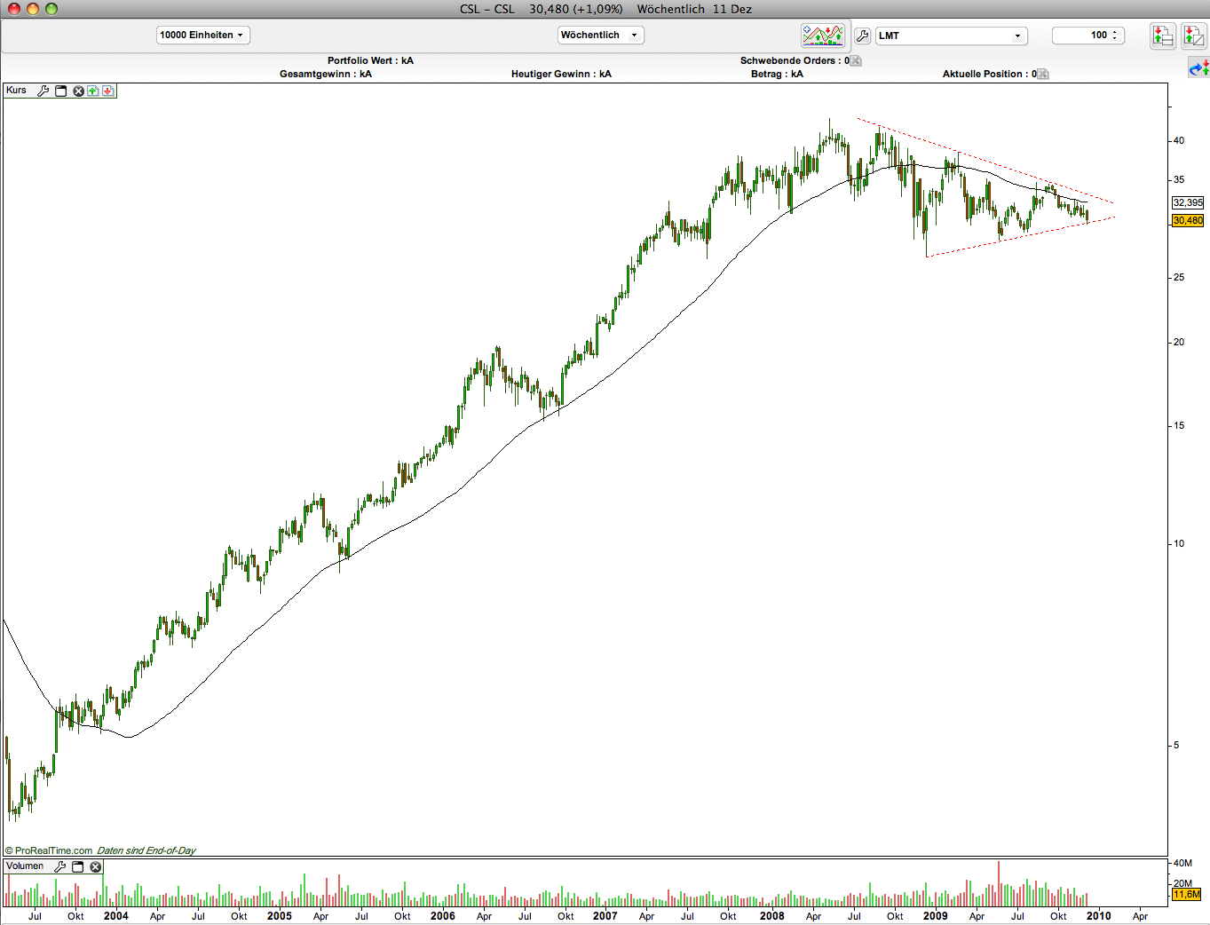Minimize the CSL chart window

(x=33, y=9)
